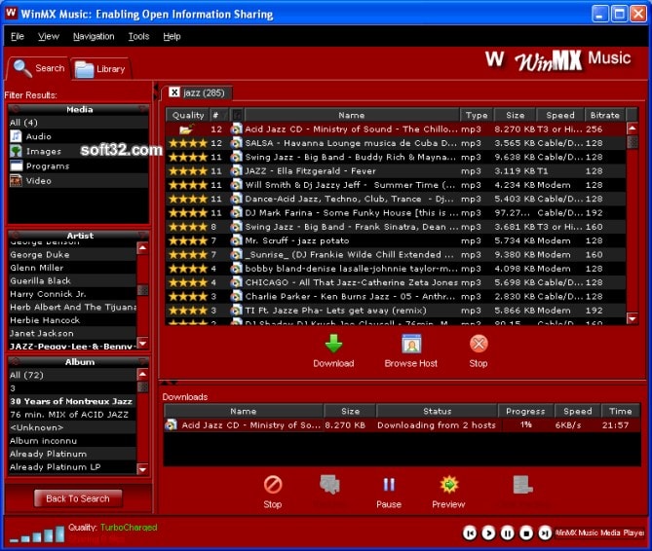
Task: Sort results by Name column
Action: tap(352, 115)
